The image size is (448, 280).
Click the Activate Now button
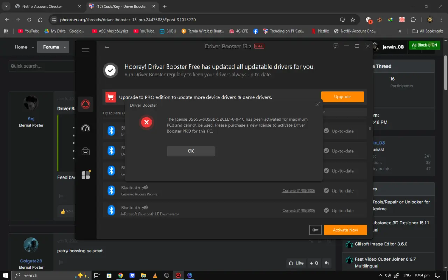tap(345, 230)
